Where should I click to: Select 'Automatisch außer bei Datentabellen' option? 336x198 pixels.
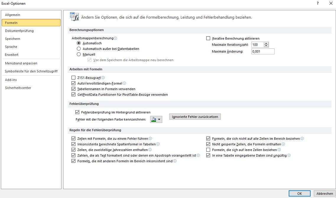79,49
